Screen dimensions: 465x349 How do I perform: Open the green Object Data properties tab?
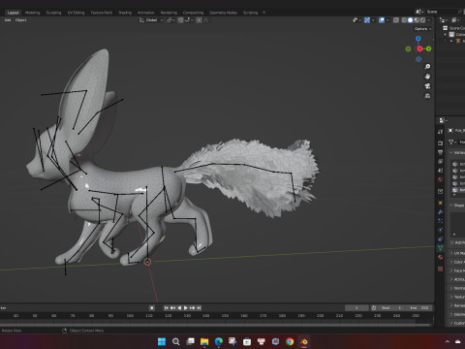(x=441, y=247)
